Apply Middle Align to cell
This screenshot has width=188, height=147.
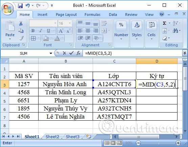click(x=88, y=23)
